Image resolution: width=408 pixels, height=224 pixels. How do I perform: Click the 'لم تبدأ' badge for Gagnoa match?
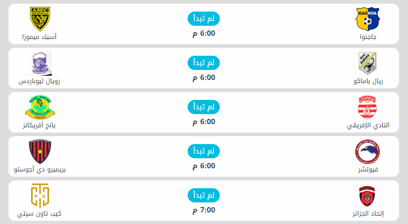pyautogui.click(x=204, y=18)
